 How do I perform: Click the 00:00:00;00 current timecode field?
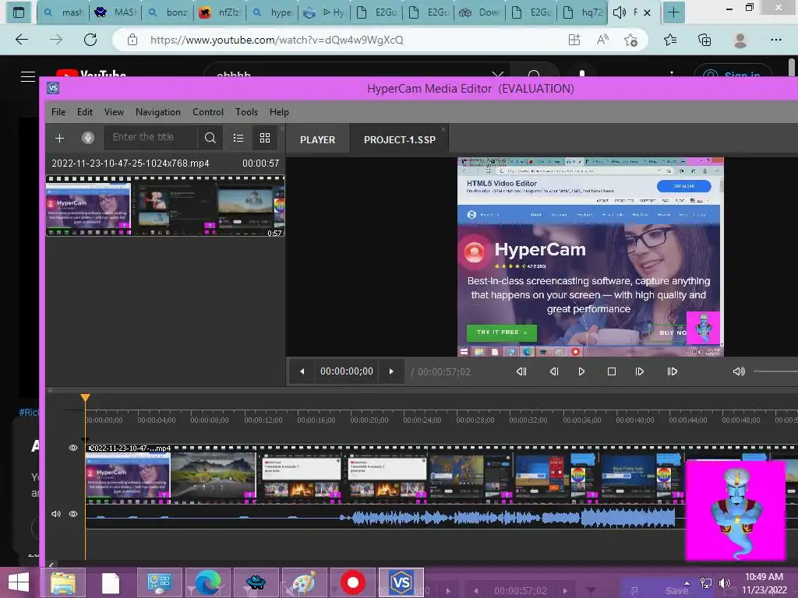pos(347,371)
